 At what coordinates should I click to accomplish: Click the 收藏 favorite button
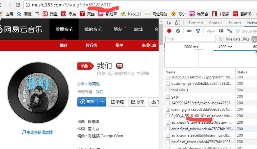pyautogui.click(x=117, y=102)
